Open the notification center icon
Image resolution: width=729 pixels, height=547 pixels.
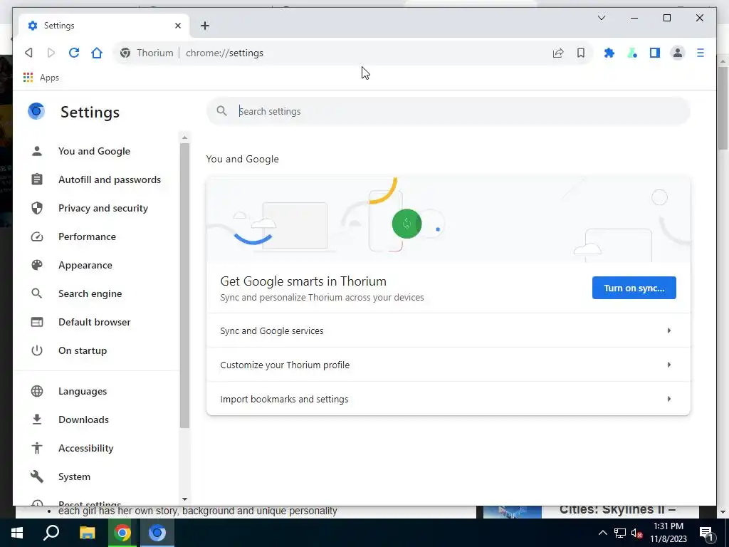(706, 533)
